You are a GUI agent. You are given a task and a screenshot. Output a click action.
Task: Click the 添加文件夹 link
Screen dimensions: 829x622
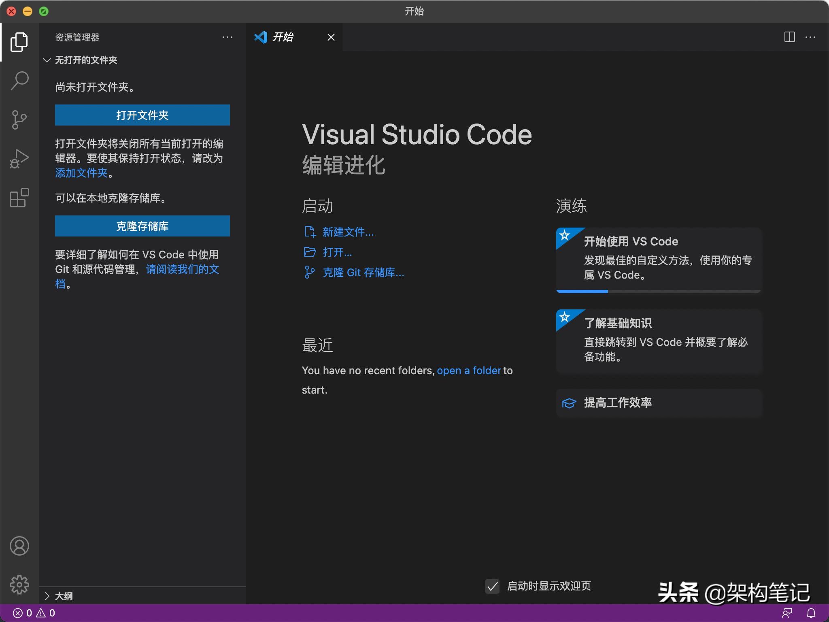[81, 173]
